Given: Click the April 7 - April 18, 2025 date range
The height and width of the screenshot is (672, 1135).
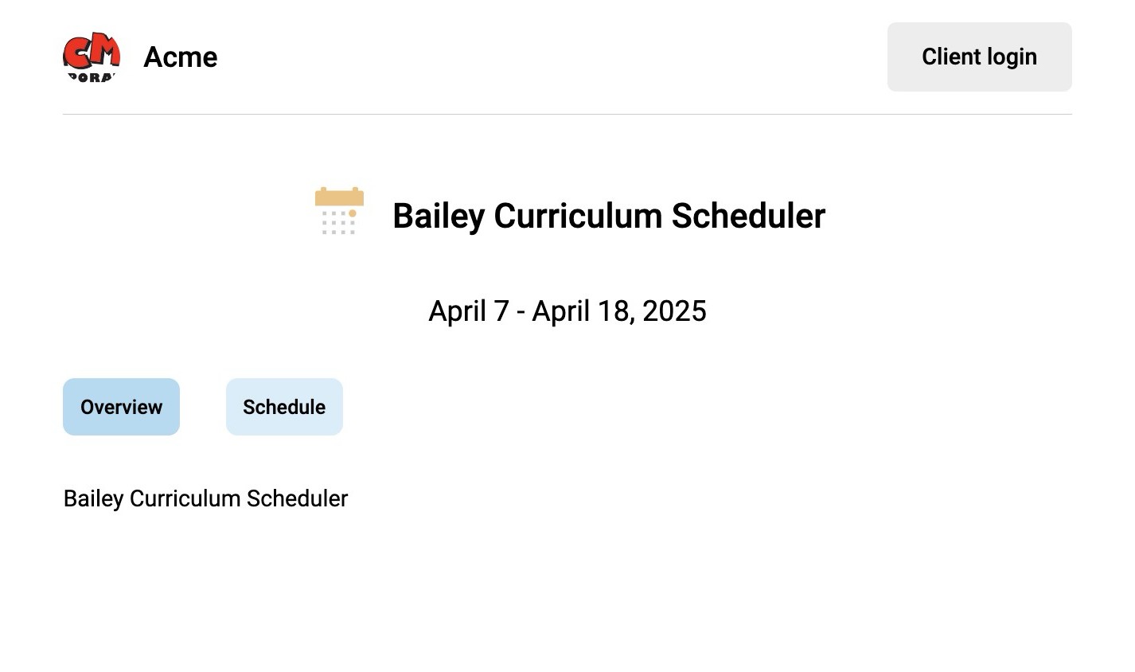Looking at the screenshot, I should pyautogui.click(x=567, y=311).
